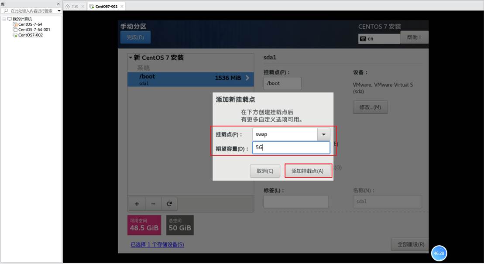484x264 pixels.
Task: Open the storage devices selected link
Action: pyautogui.click(x=158, y=244)
